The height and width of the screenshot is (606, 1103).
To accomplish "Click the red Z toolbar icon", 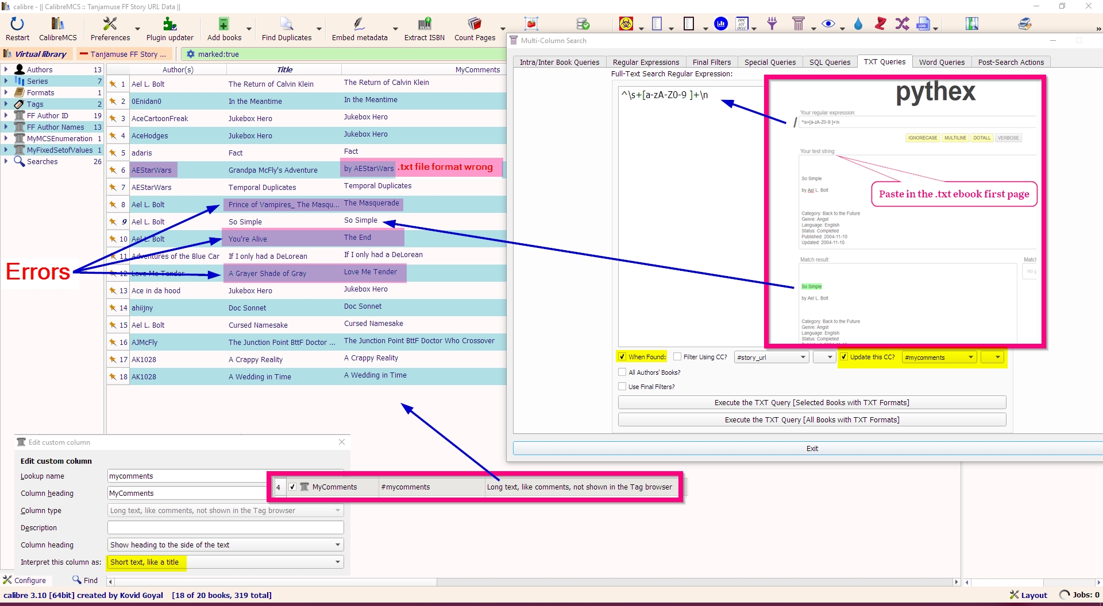I will pyautogui.click(x=880, y=24).
